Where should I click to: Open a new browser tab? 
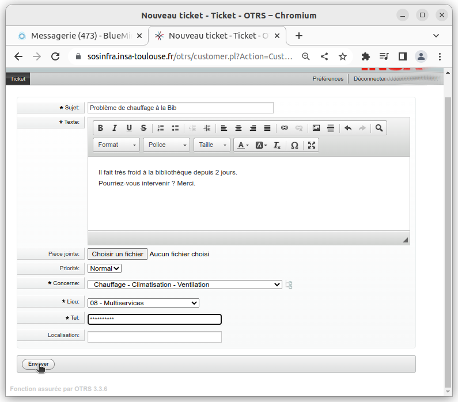[299, 36]
